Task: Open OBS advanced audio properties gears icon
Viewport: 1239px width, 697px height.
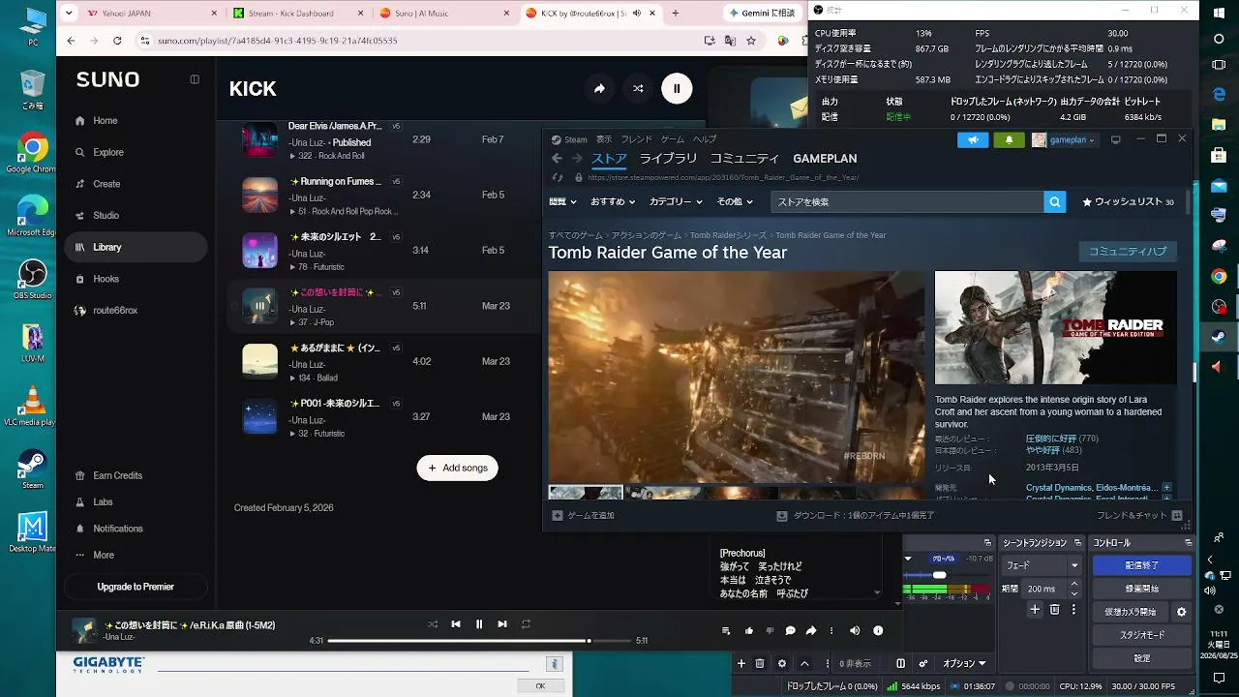Action: (923, 664)
